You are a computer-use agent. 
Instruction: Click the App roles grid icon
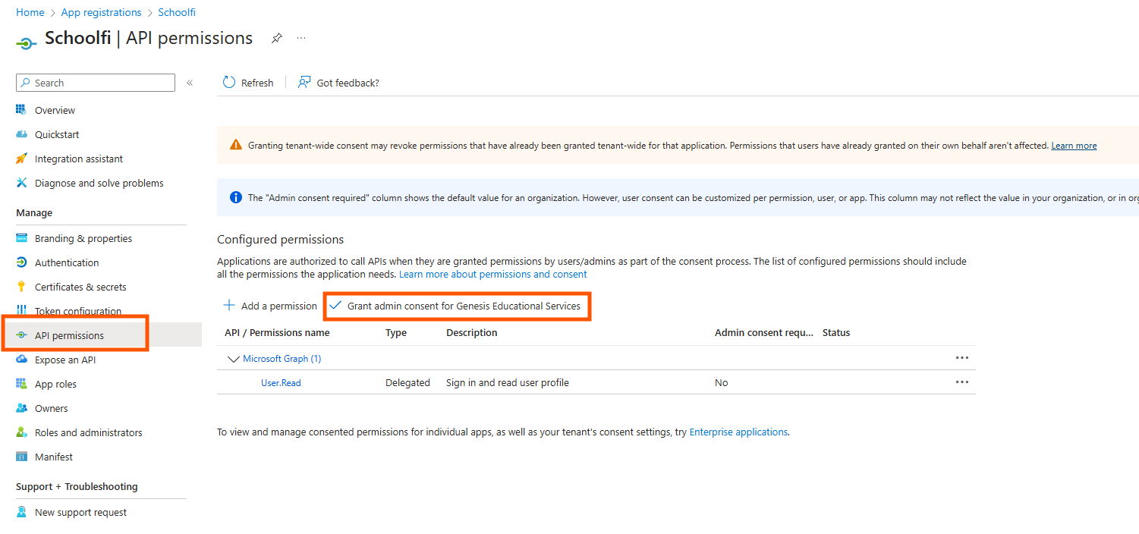point(21,384)
